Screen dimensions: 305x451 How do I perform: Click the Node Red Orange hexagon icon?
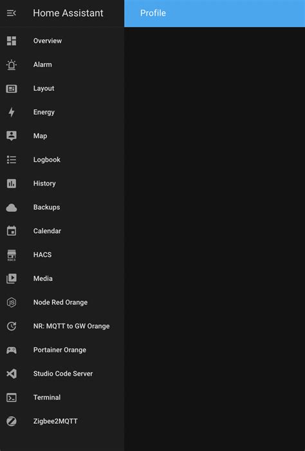pos(12,302)
